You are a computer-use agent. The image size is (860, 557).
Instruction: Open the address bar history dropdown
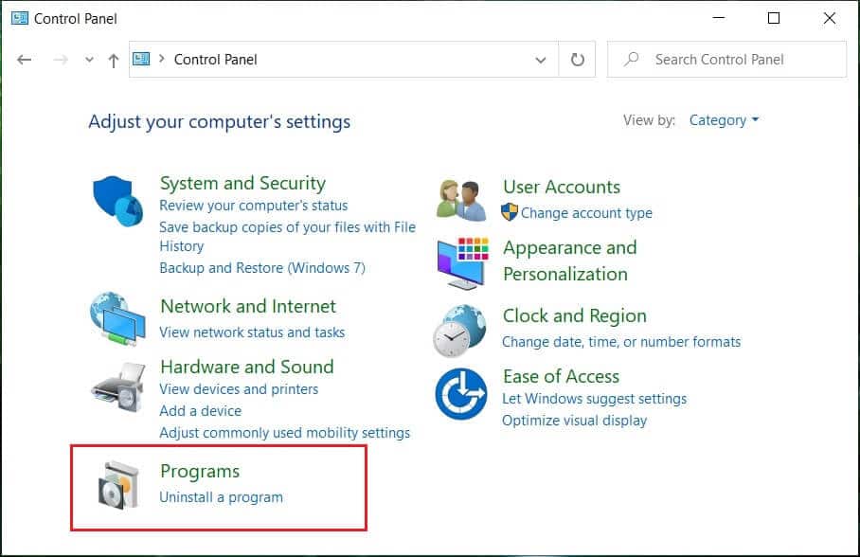tap(541, 59)
